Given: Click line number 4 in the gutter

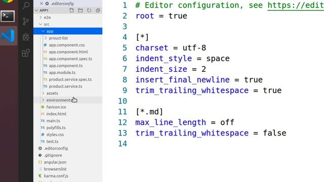Looking at the screenshot, I should point(125,37).
